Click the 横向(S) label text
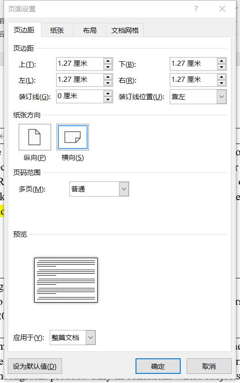The image size is (240, 383). (73, 158)
